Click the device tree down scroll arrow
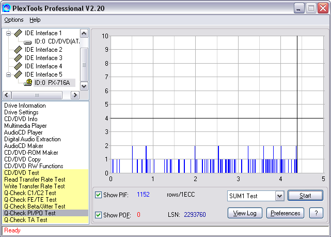This screenshot has width=331, height=237. [84, 86]
